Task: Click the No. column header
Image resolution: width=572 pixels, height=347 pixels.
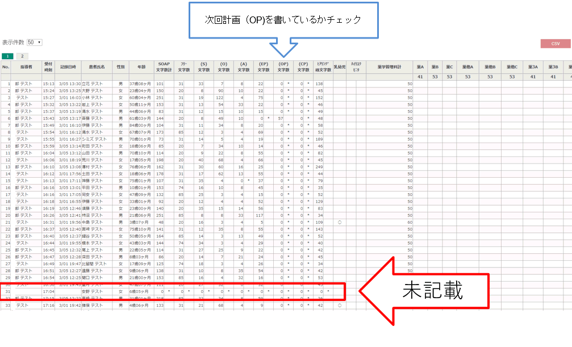Action: [6, 67]
